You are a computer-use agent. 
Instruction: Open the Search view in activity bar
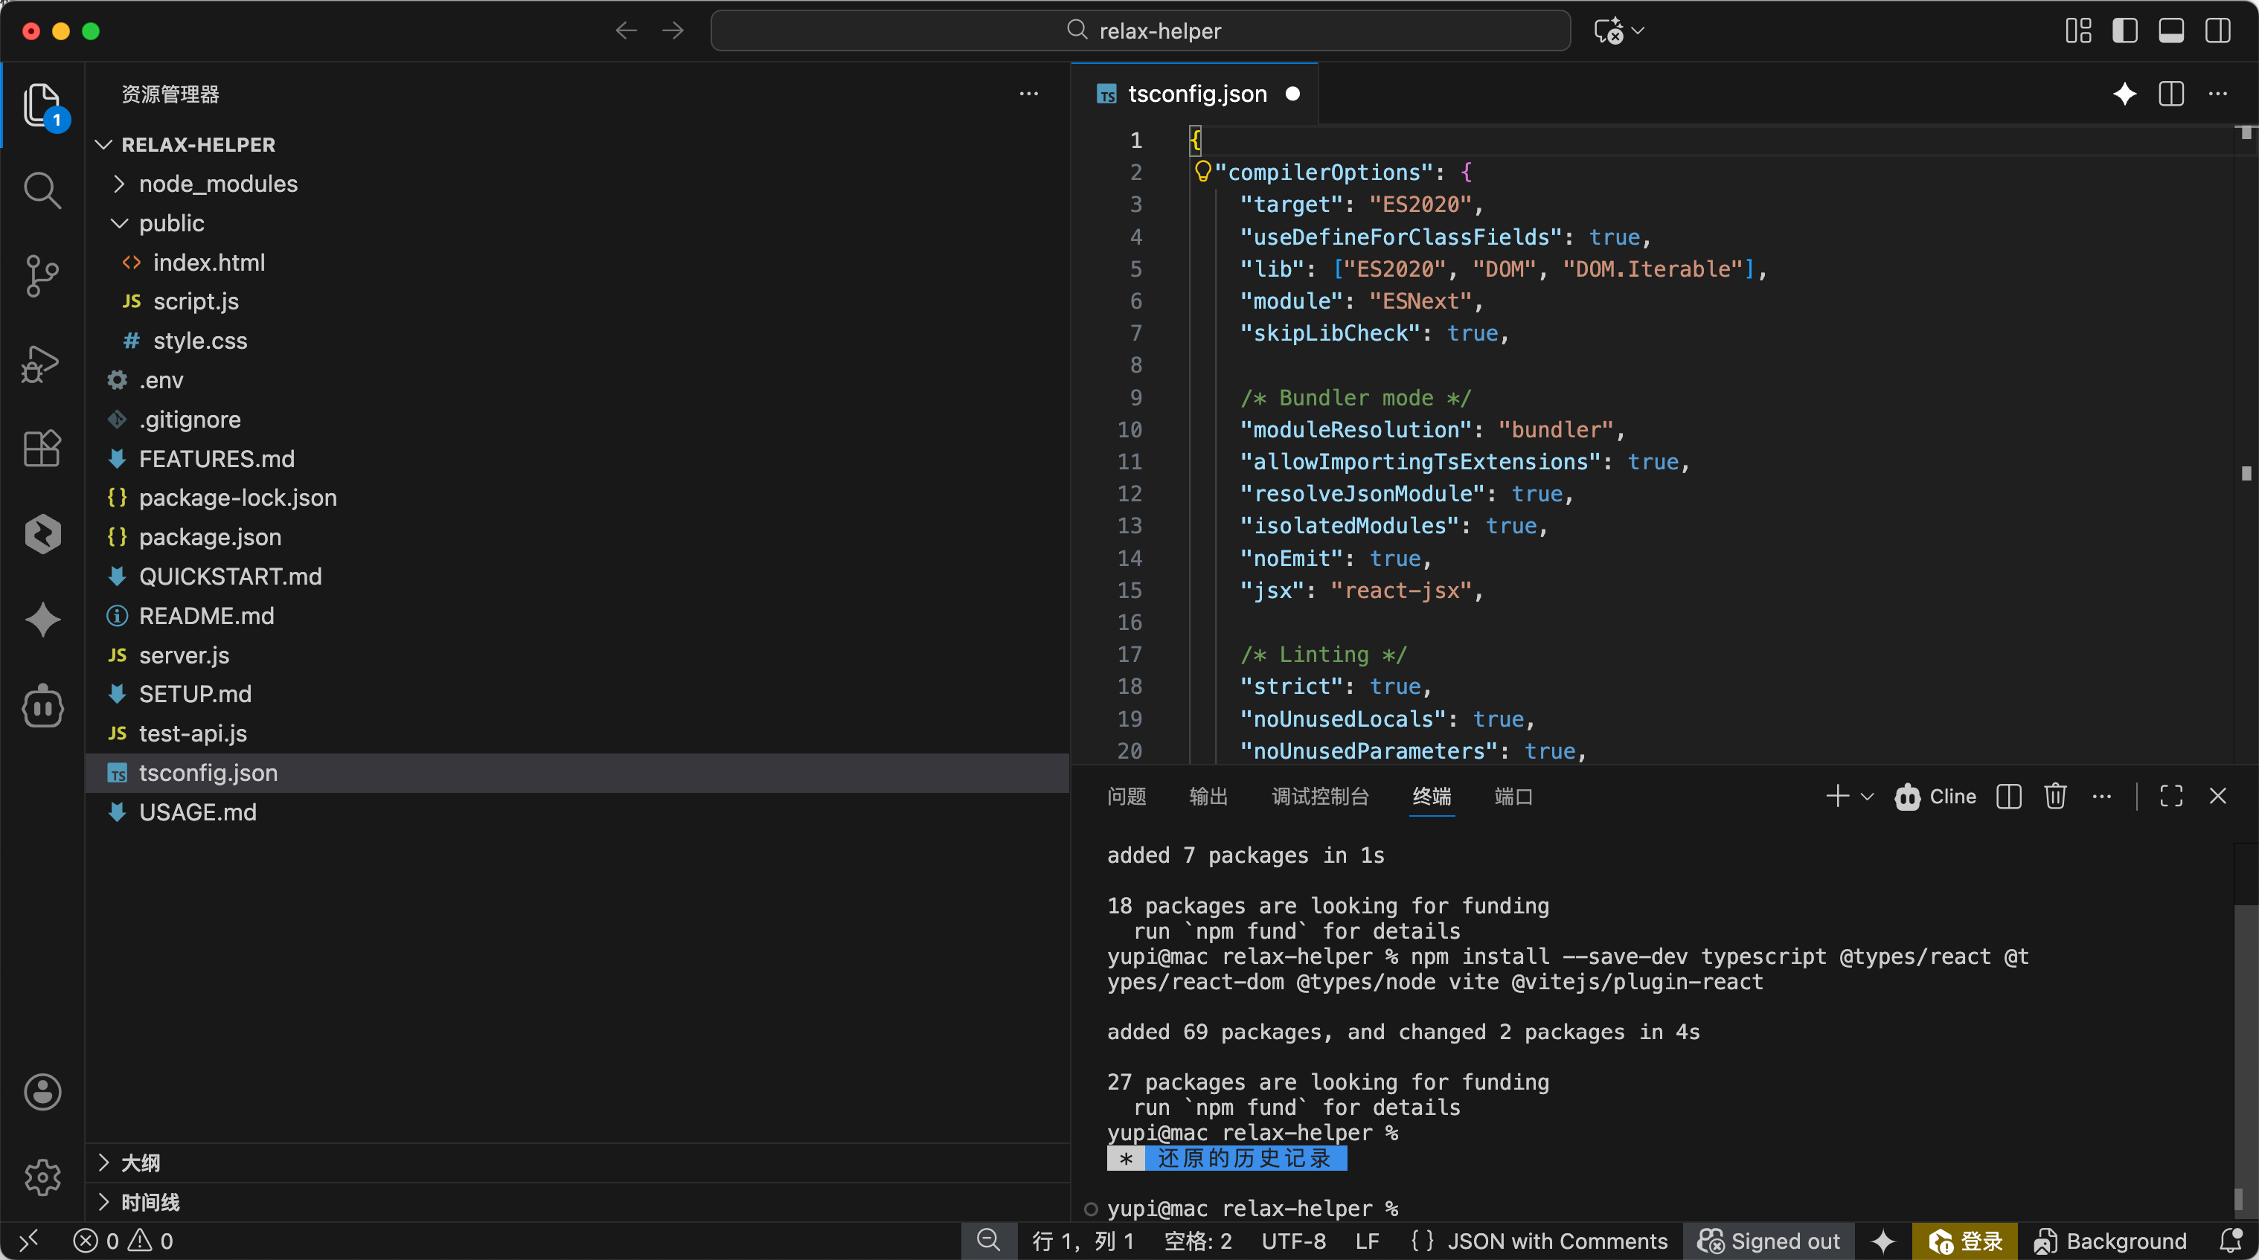41,190
